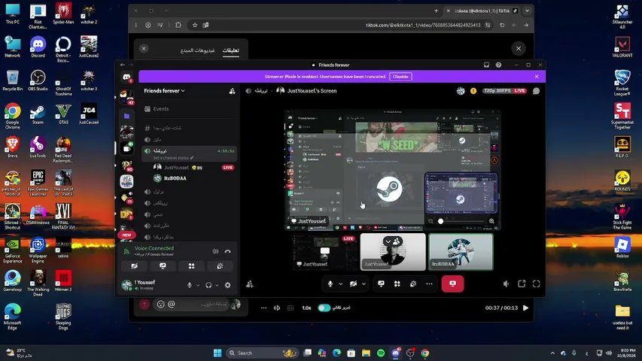Change TikTok playback speed 1.0x

tap(306, 308)
